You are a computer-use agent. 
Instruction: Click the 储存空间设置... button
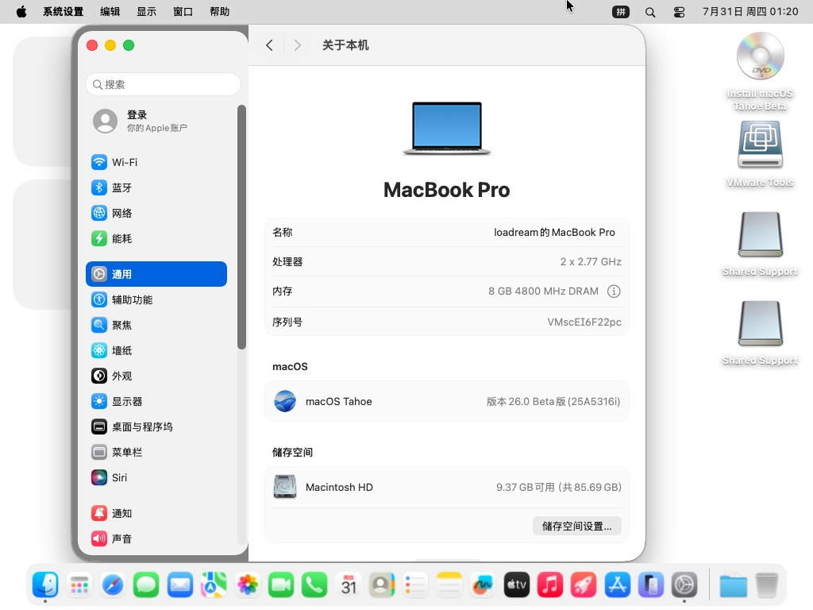click(576, 526)
